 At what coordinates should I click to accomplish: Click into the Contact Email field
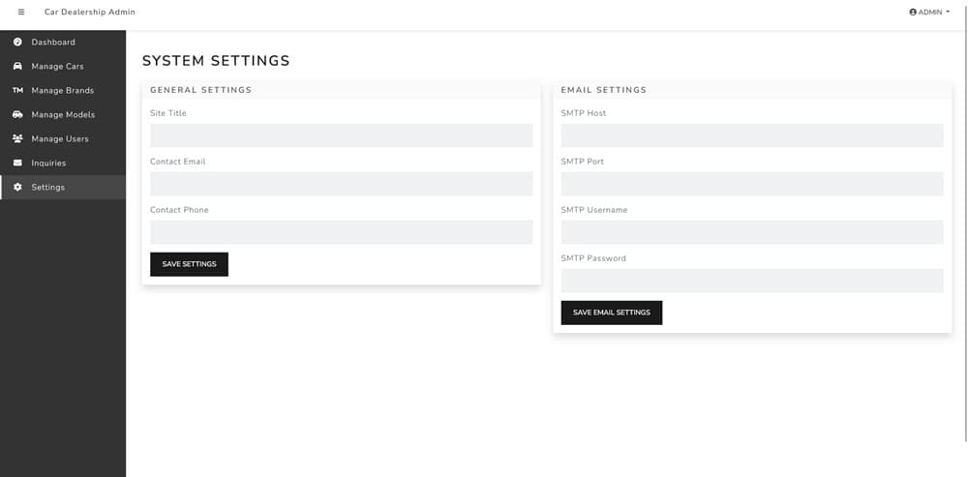point(341,184)
